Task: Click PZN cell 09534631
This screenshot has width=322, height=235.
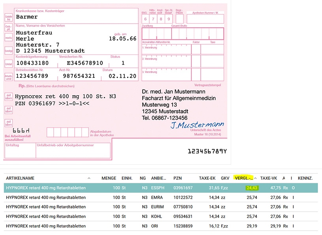Action: (x=183, y=216)
